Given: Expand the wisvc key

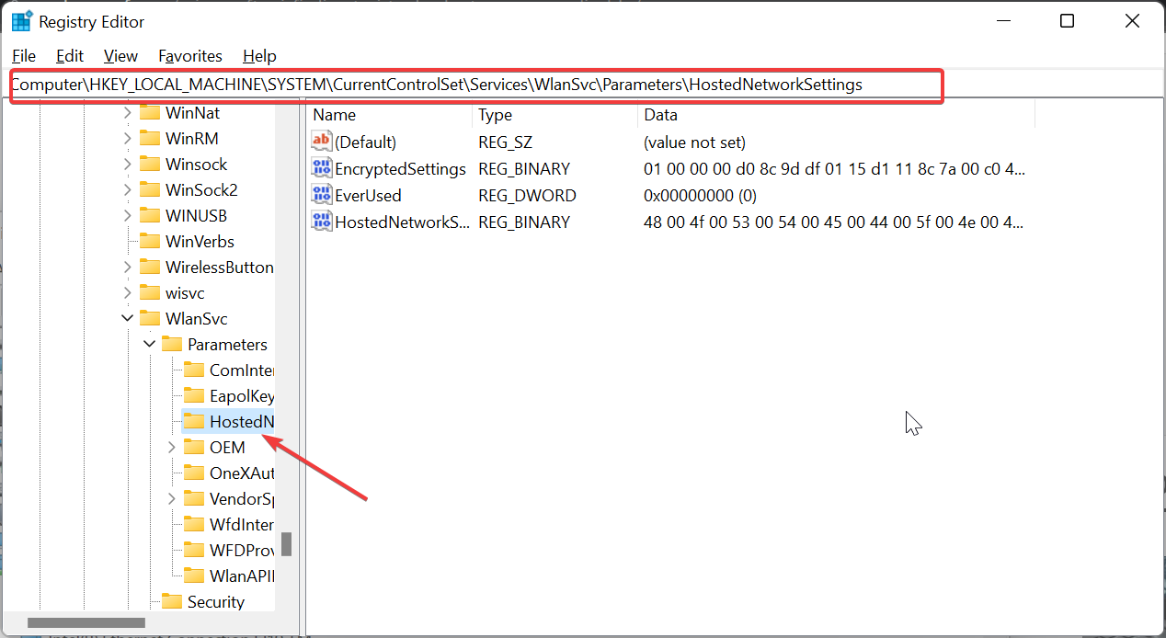Looking at the screenshot, I should point(128,293).
